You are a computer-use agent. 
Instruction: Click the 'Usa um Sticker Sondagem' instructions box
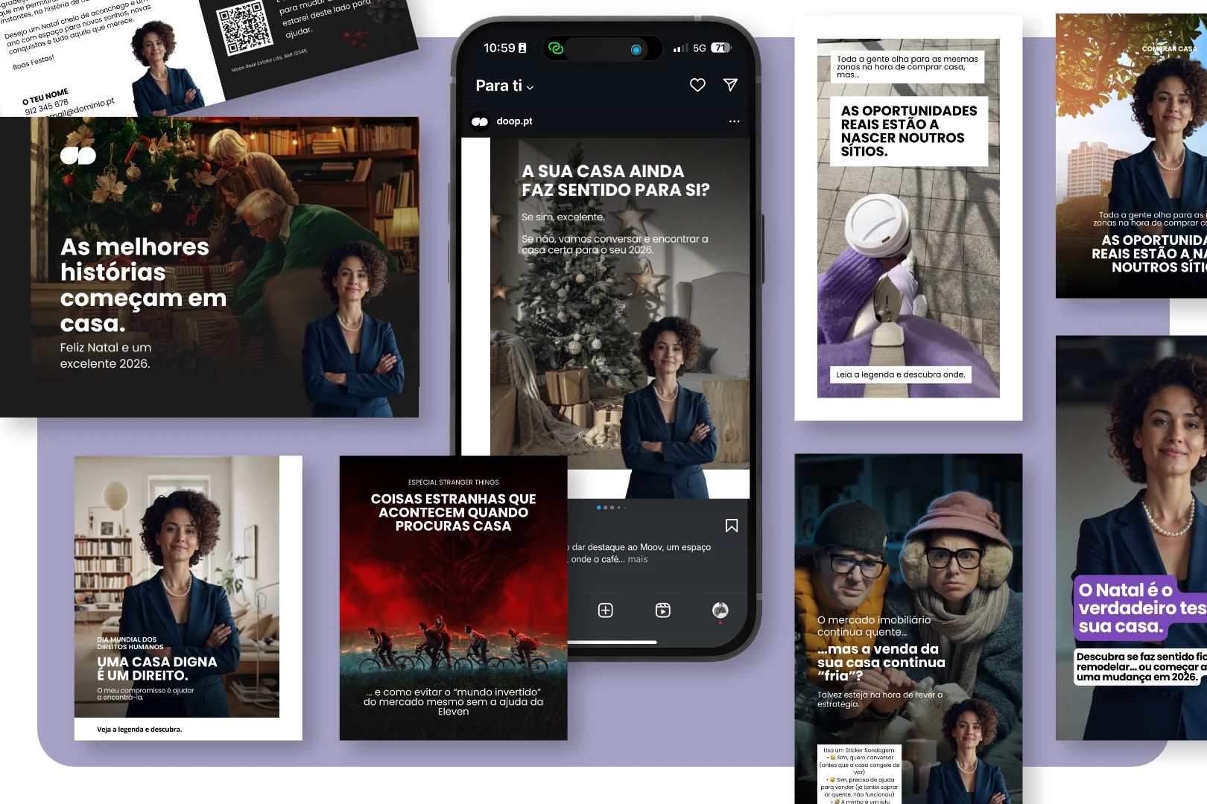(859, 774)
